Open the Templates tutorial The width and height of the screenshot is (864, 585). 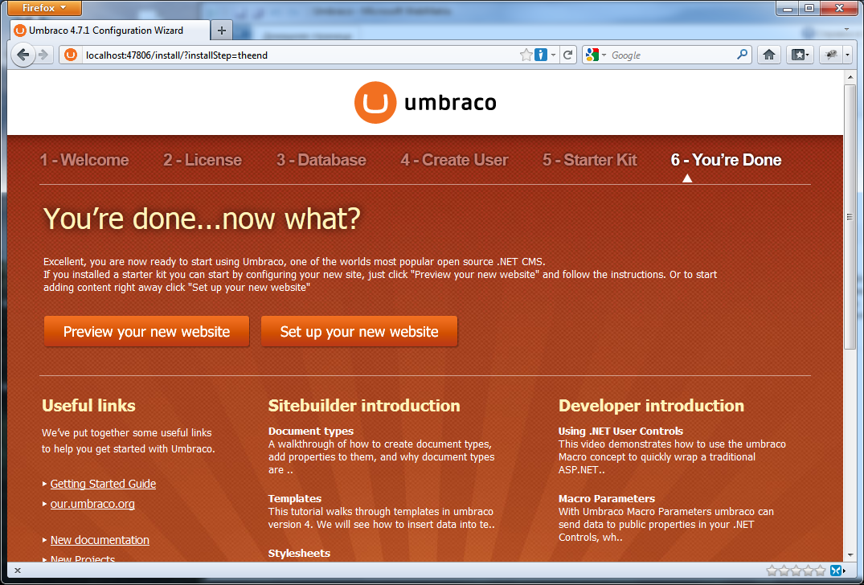[x=295, y=498]
